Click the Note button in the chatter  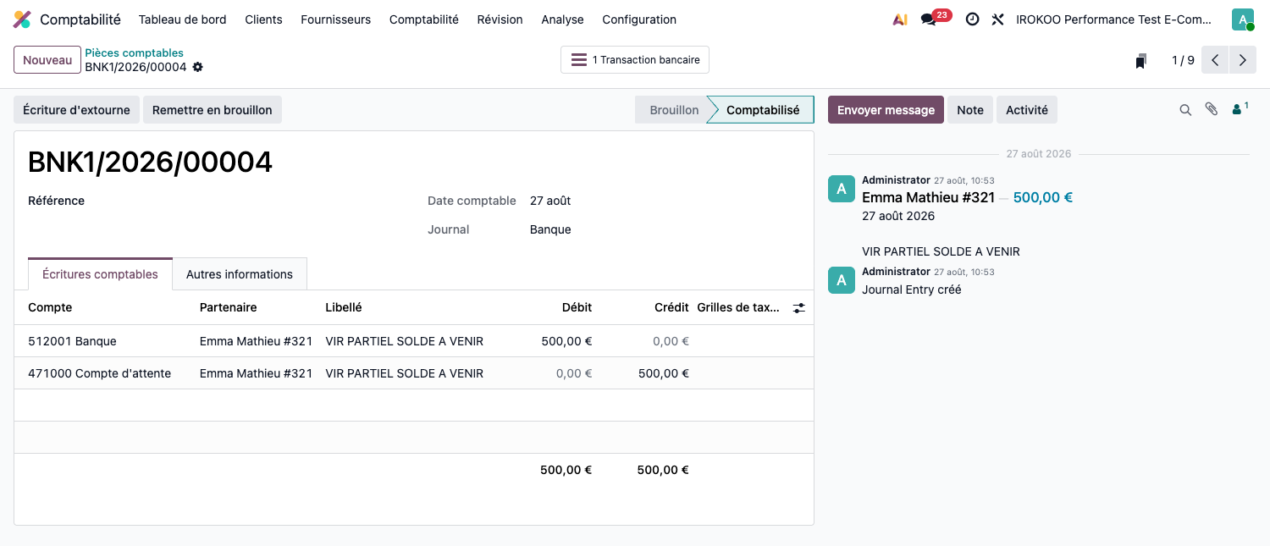click(x=970, y=110)
